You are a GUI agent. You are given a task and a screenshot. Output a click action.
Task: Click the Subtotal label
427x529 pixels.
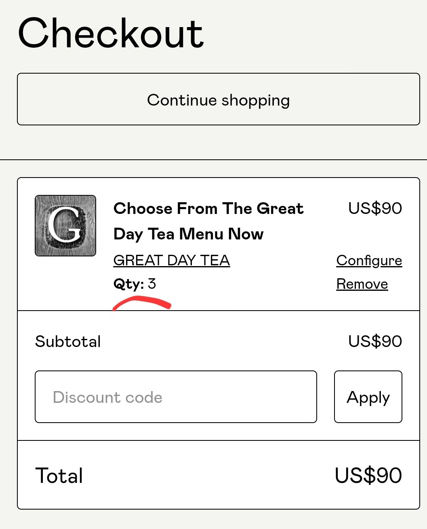click(x=68, y=342)
